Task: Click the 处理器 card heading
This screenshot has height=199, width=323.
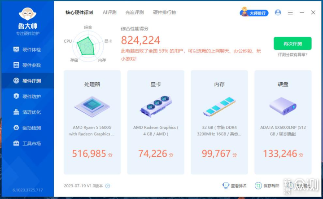Action: (x=92, y=84)
